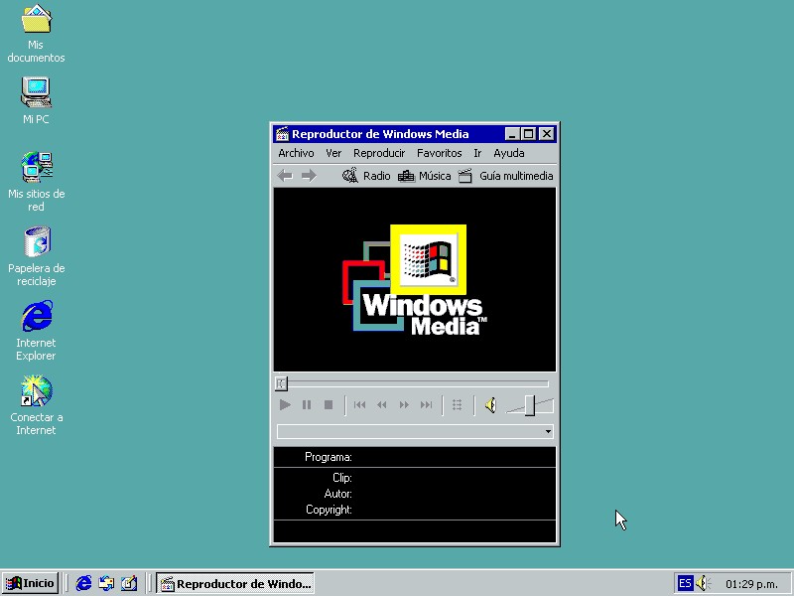The height and width of the screenshot is (596, 794).
Task: Minimize the Reproductor de Windows Media window
Action: [512, 134]
